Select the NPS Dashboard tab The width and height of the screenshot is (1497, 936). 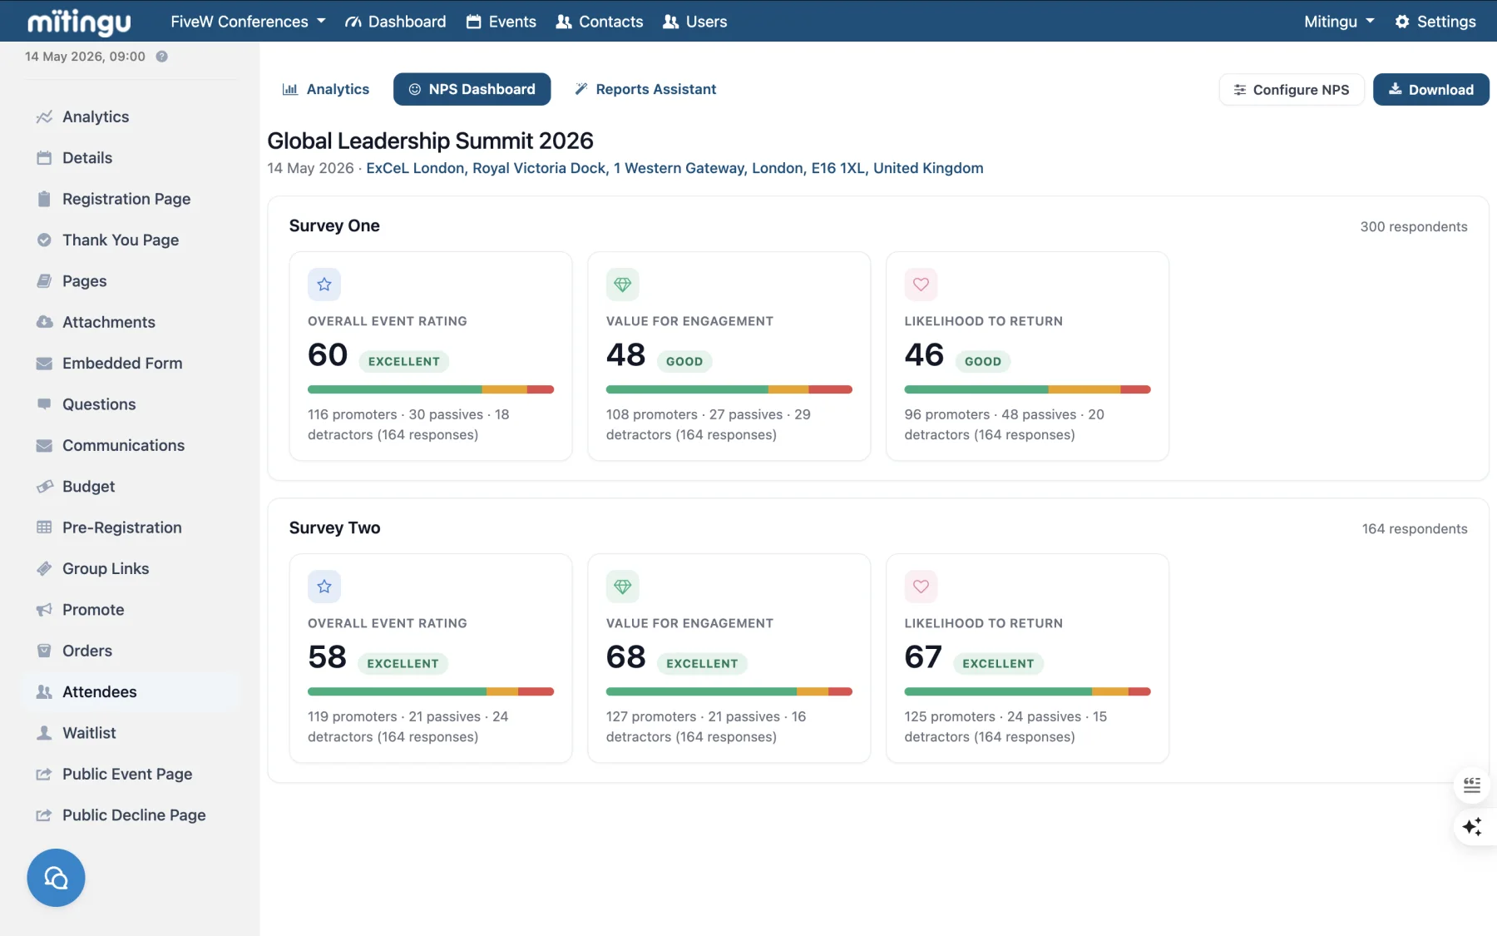pyautogui.click(x=472, y=89)
